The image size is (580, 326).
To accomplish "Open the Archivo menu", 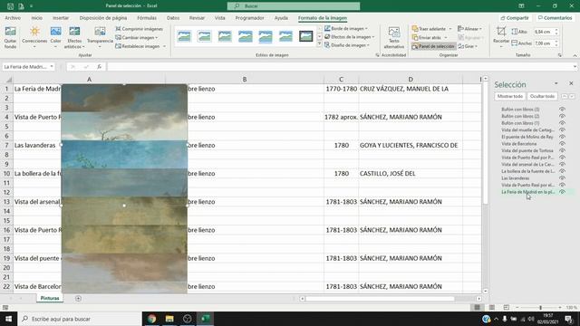I will (x=13, y=18).
